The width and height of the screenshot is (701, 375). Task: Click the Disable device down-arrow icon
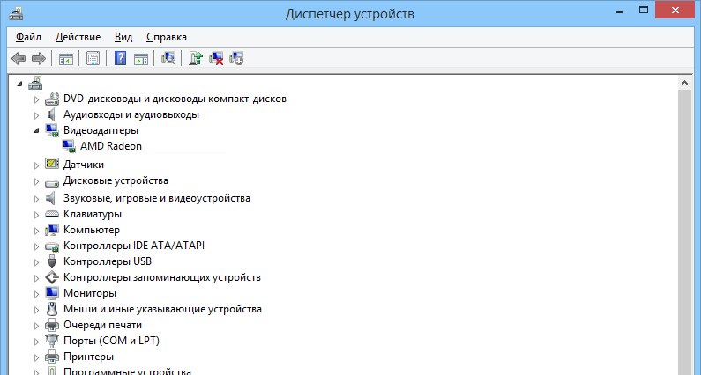[236, 58]
